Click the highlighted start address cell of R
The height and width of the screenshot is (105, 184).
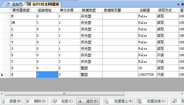tap(47, 75)
